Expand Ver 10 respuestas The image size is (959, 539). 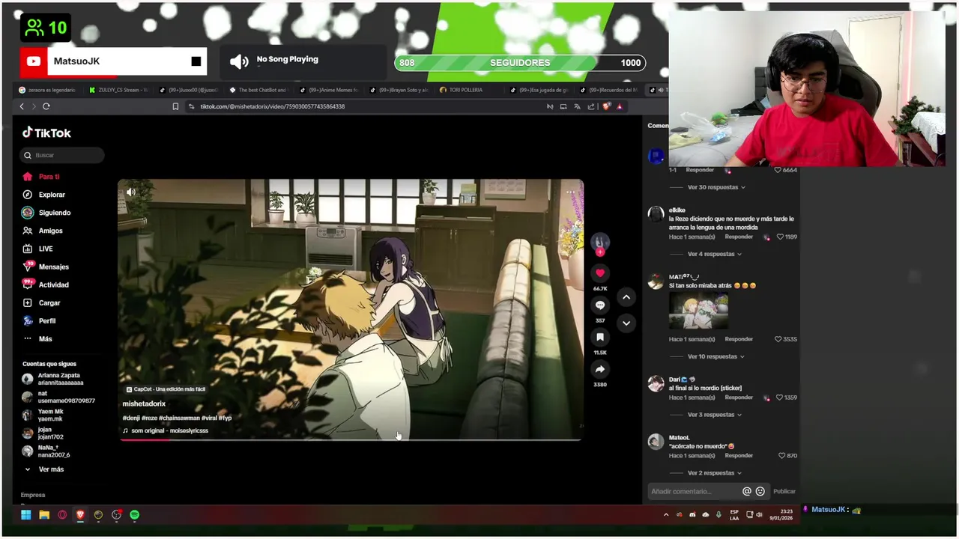[716, 356]
